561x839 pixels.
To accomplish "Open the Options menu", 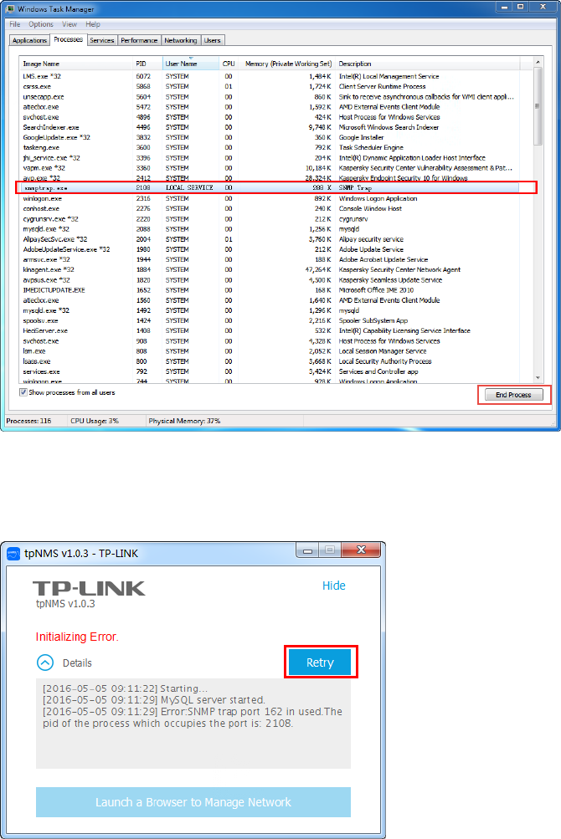I will (x=41, y=24).
